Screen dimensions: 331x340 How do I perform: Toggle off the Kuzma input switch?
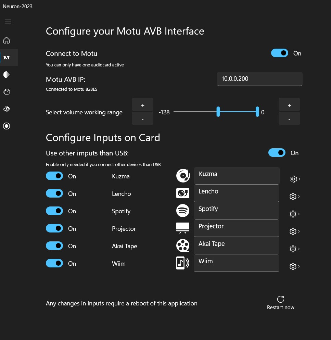pos(54,176)
